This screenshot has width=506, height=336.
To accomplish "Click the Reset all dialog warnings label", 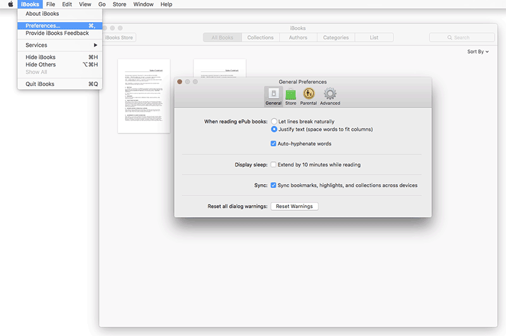I will 238,206.
